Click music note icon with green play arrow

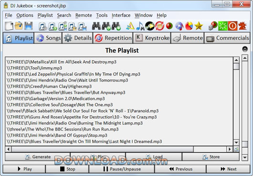(x=53, y=26)
